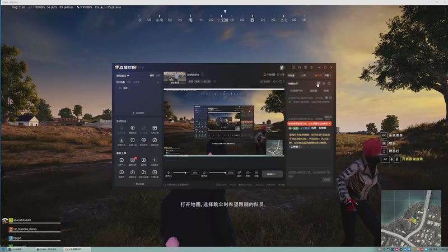Mute the speaker icon
This screenshot has width=448, height=252.
pos(204,172)
